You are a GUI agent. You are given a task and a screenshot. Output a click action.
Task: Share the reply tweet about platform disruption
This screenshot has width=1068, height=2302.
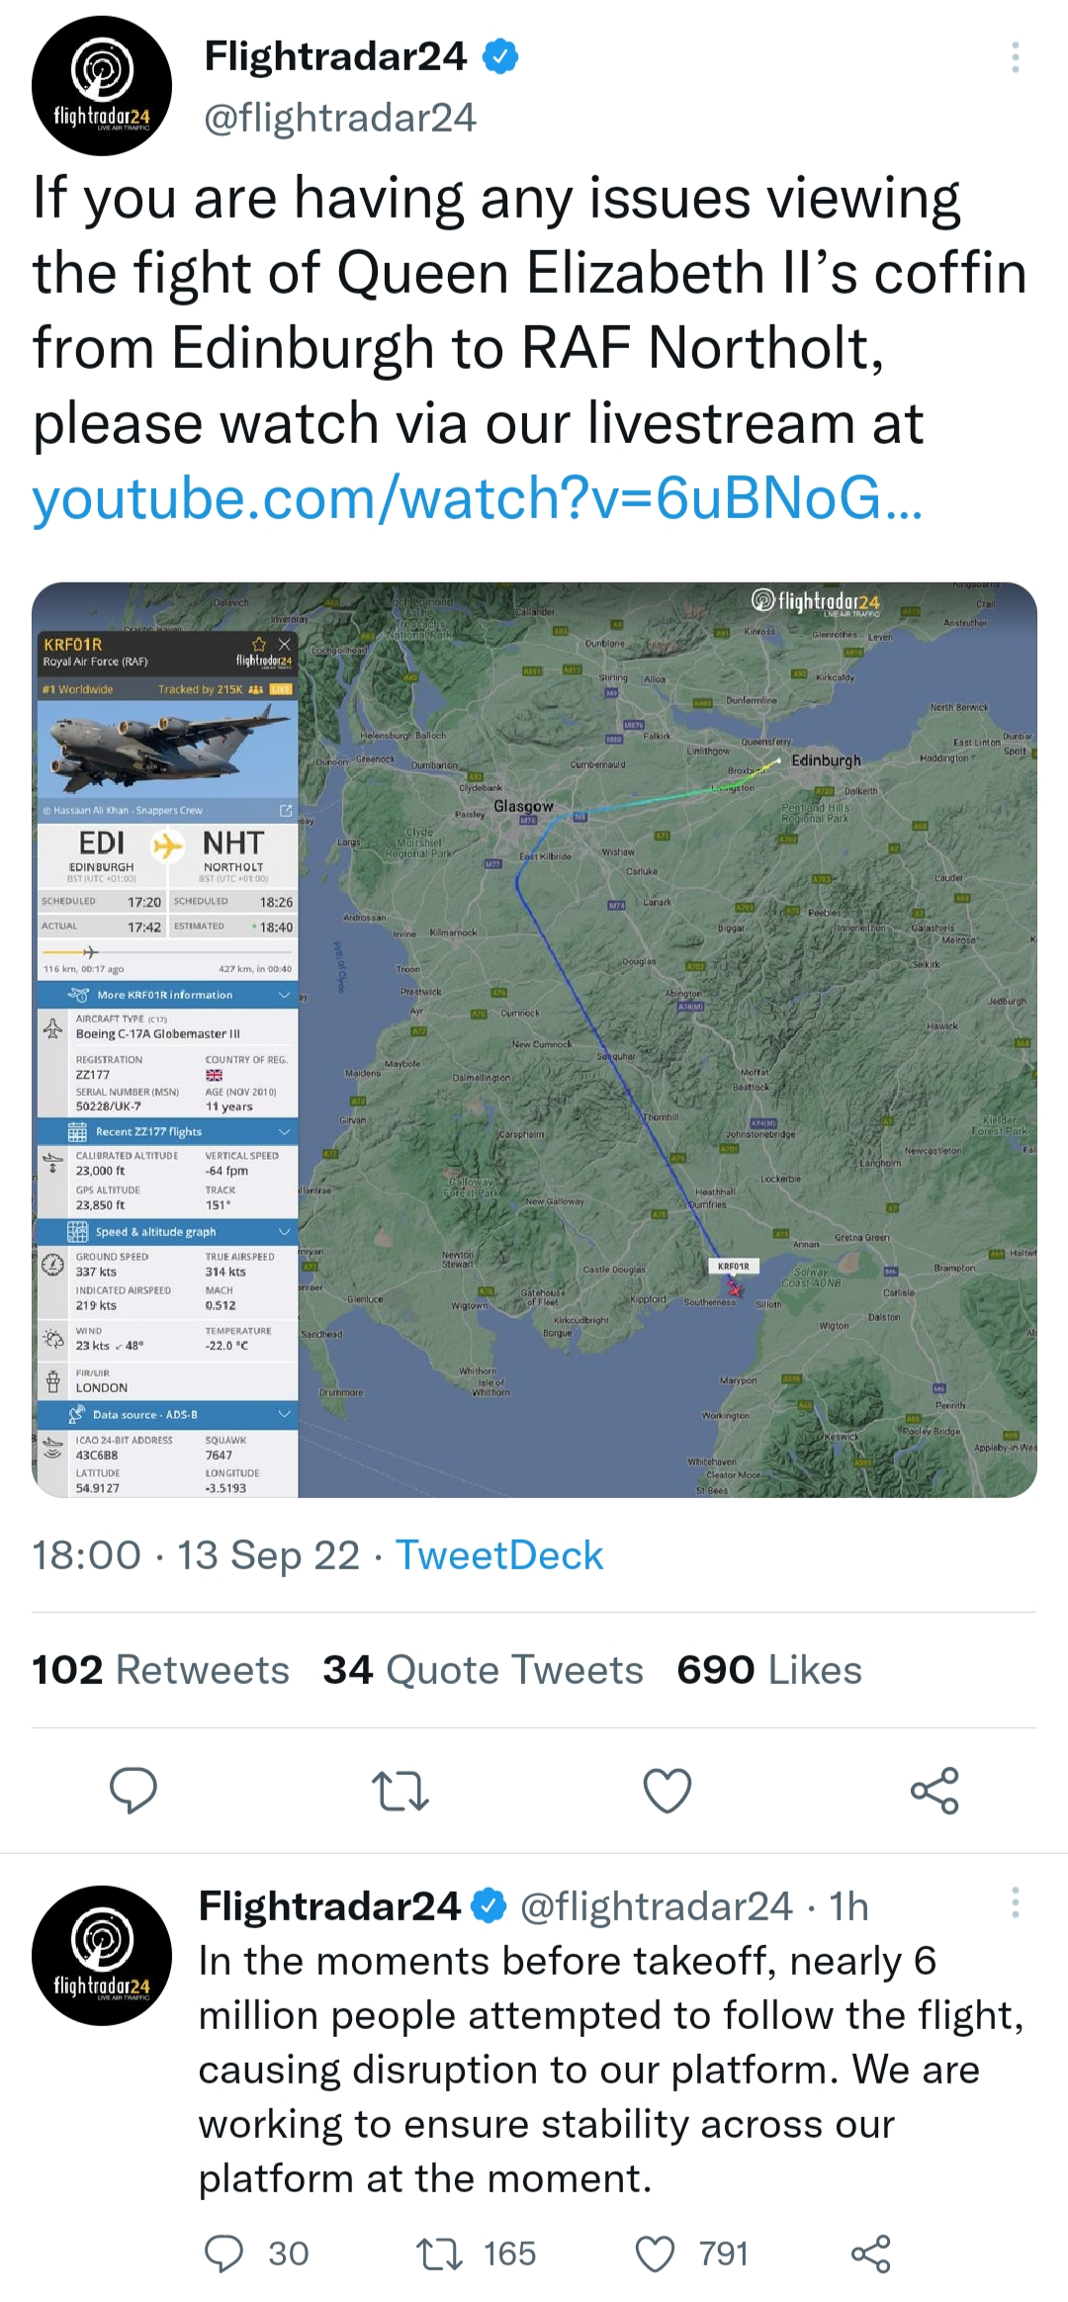[x=870, y=2254]
